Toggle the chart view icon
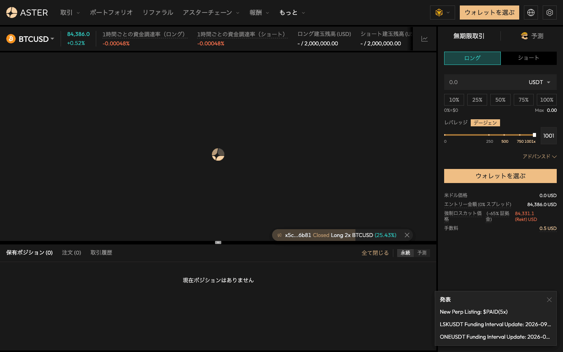This screenshot has width=563, height=352. [425, 39]
